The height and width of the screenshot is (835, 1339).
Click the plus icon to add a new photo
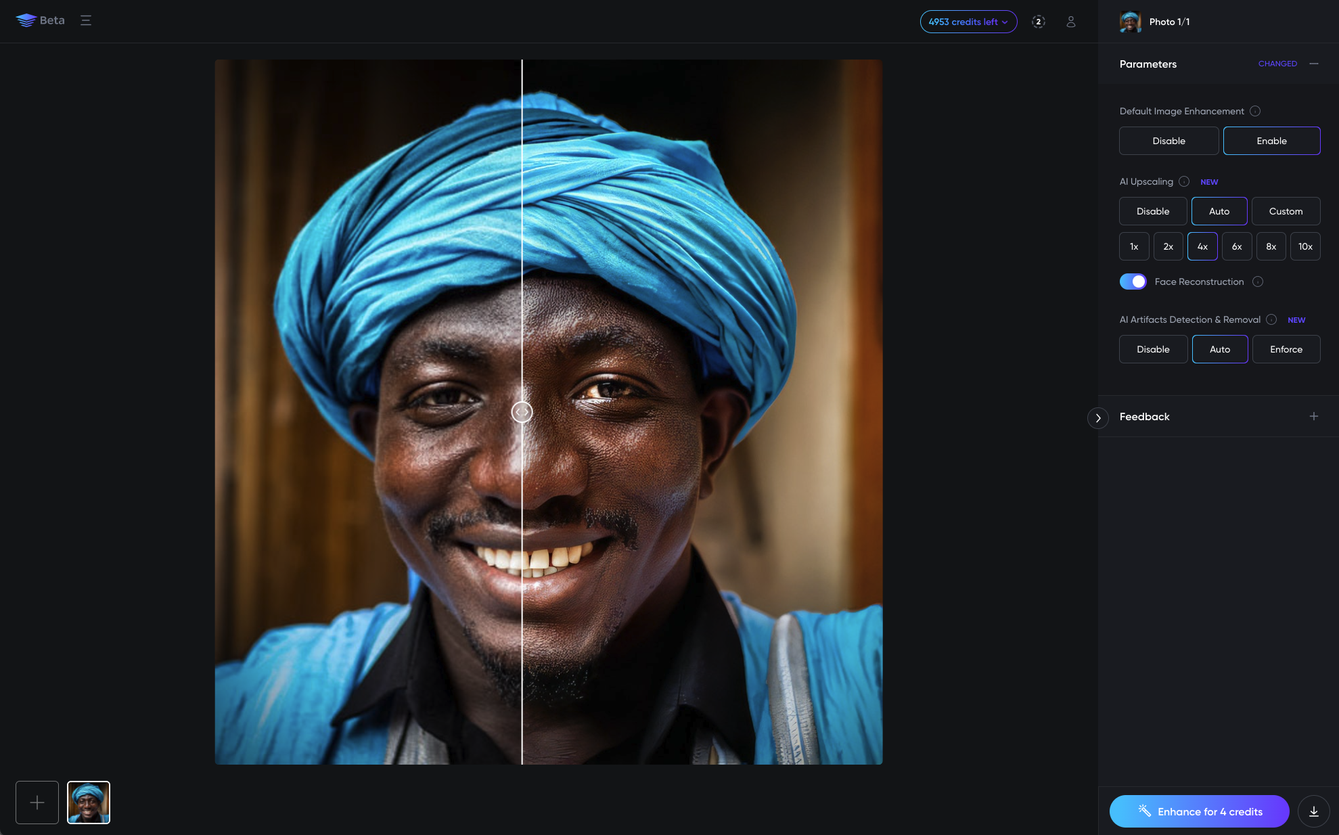(37, 803)
